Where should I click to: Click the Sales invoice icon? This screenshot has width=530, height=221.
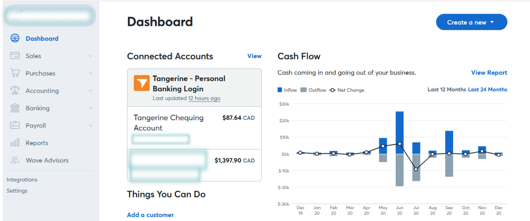pyautogui.click(x=14, y=55)
